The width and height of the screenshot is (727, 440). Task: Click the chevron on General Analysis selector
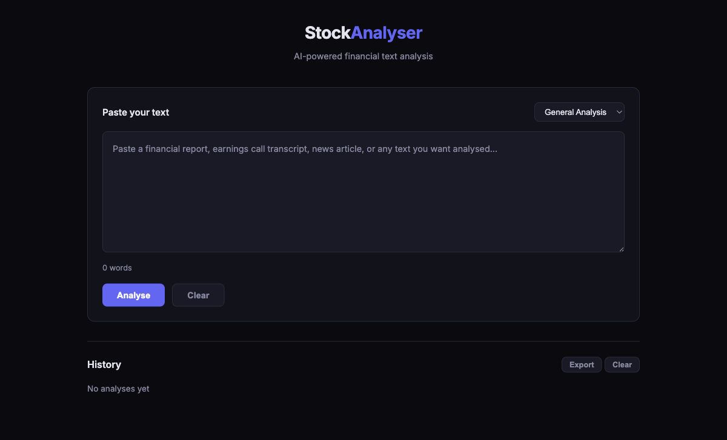pyautogui.click(x=619, y=111)
